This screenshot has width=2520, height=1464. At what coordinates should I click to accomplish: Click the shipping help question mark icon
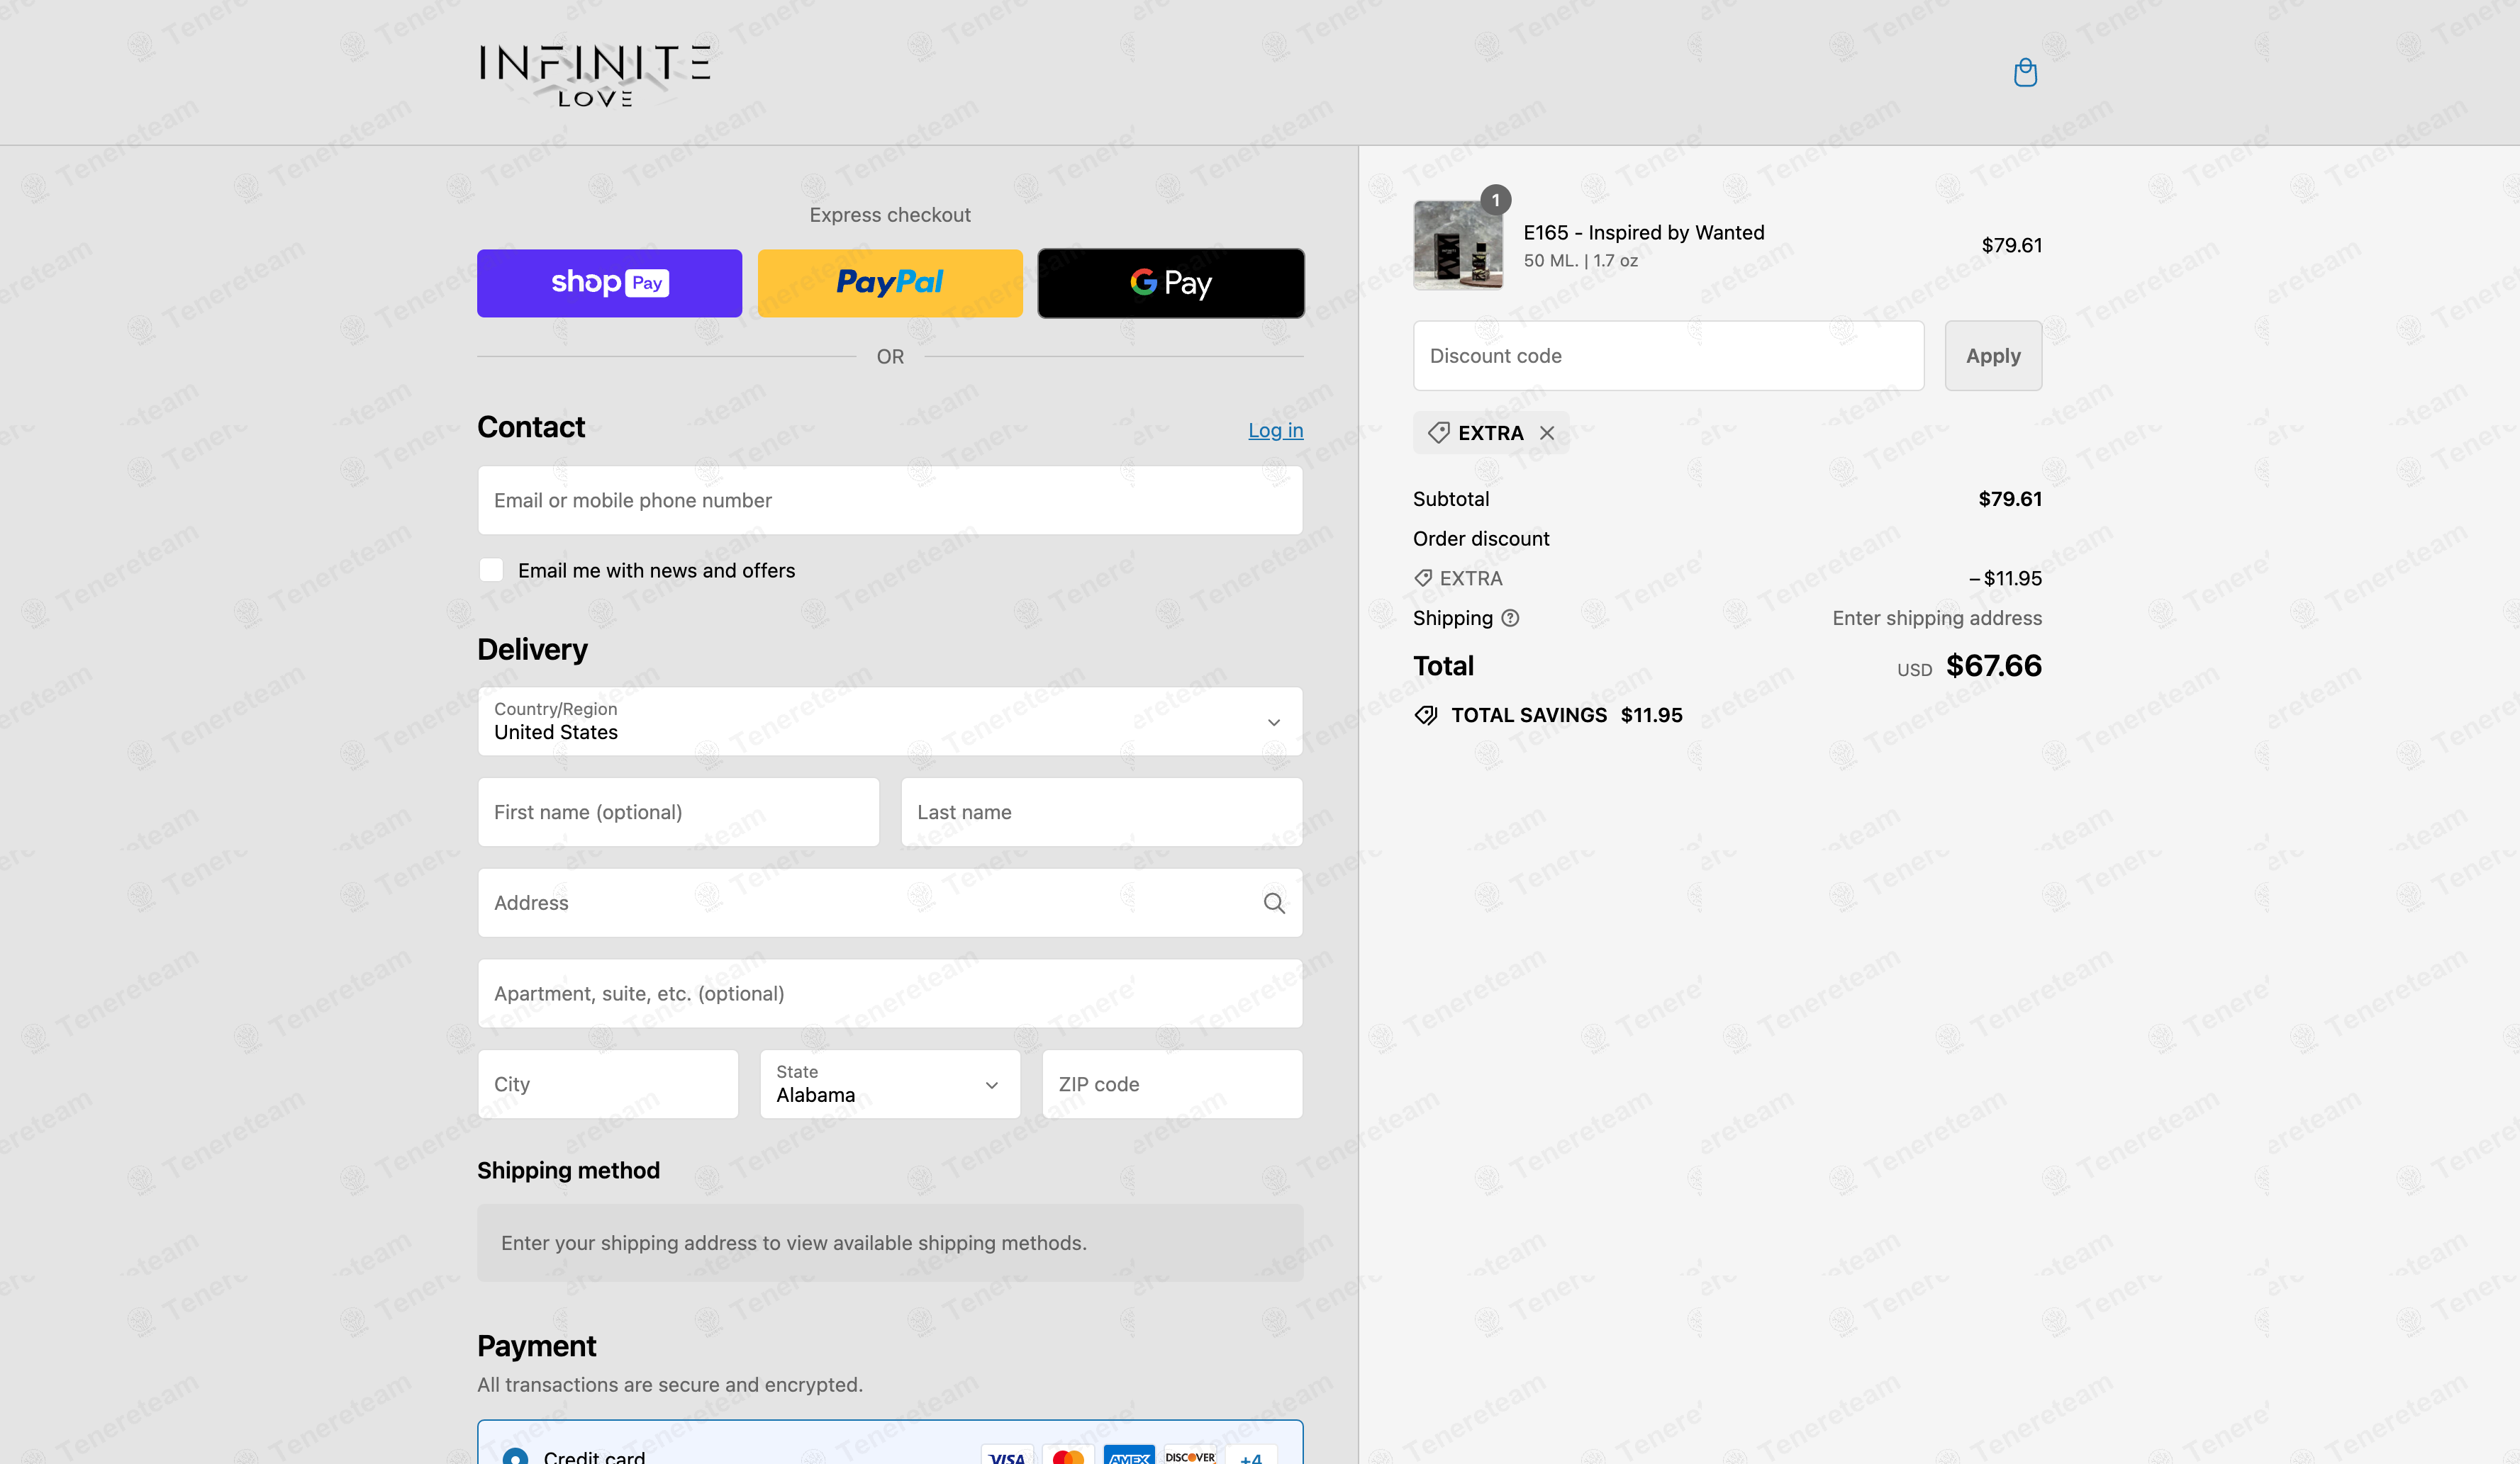(1510, 618)
